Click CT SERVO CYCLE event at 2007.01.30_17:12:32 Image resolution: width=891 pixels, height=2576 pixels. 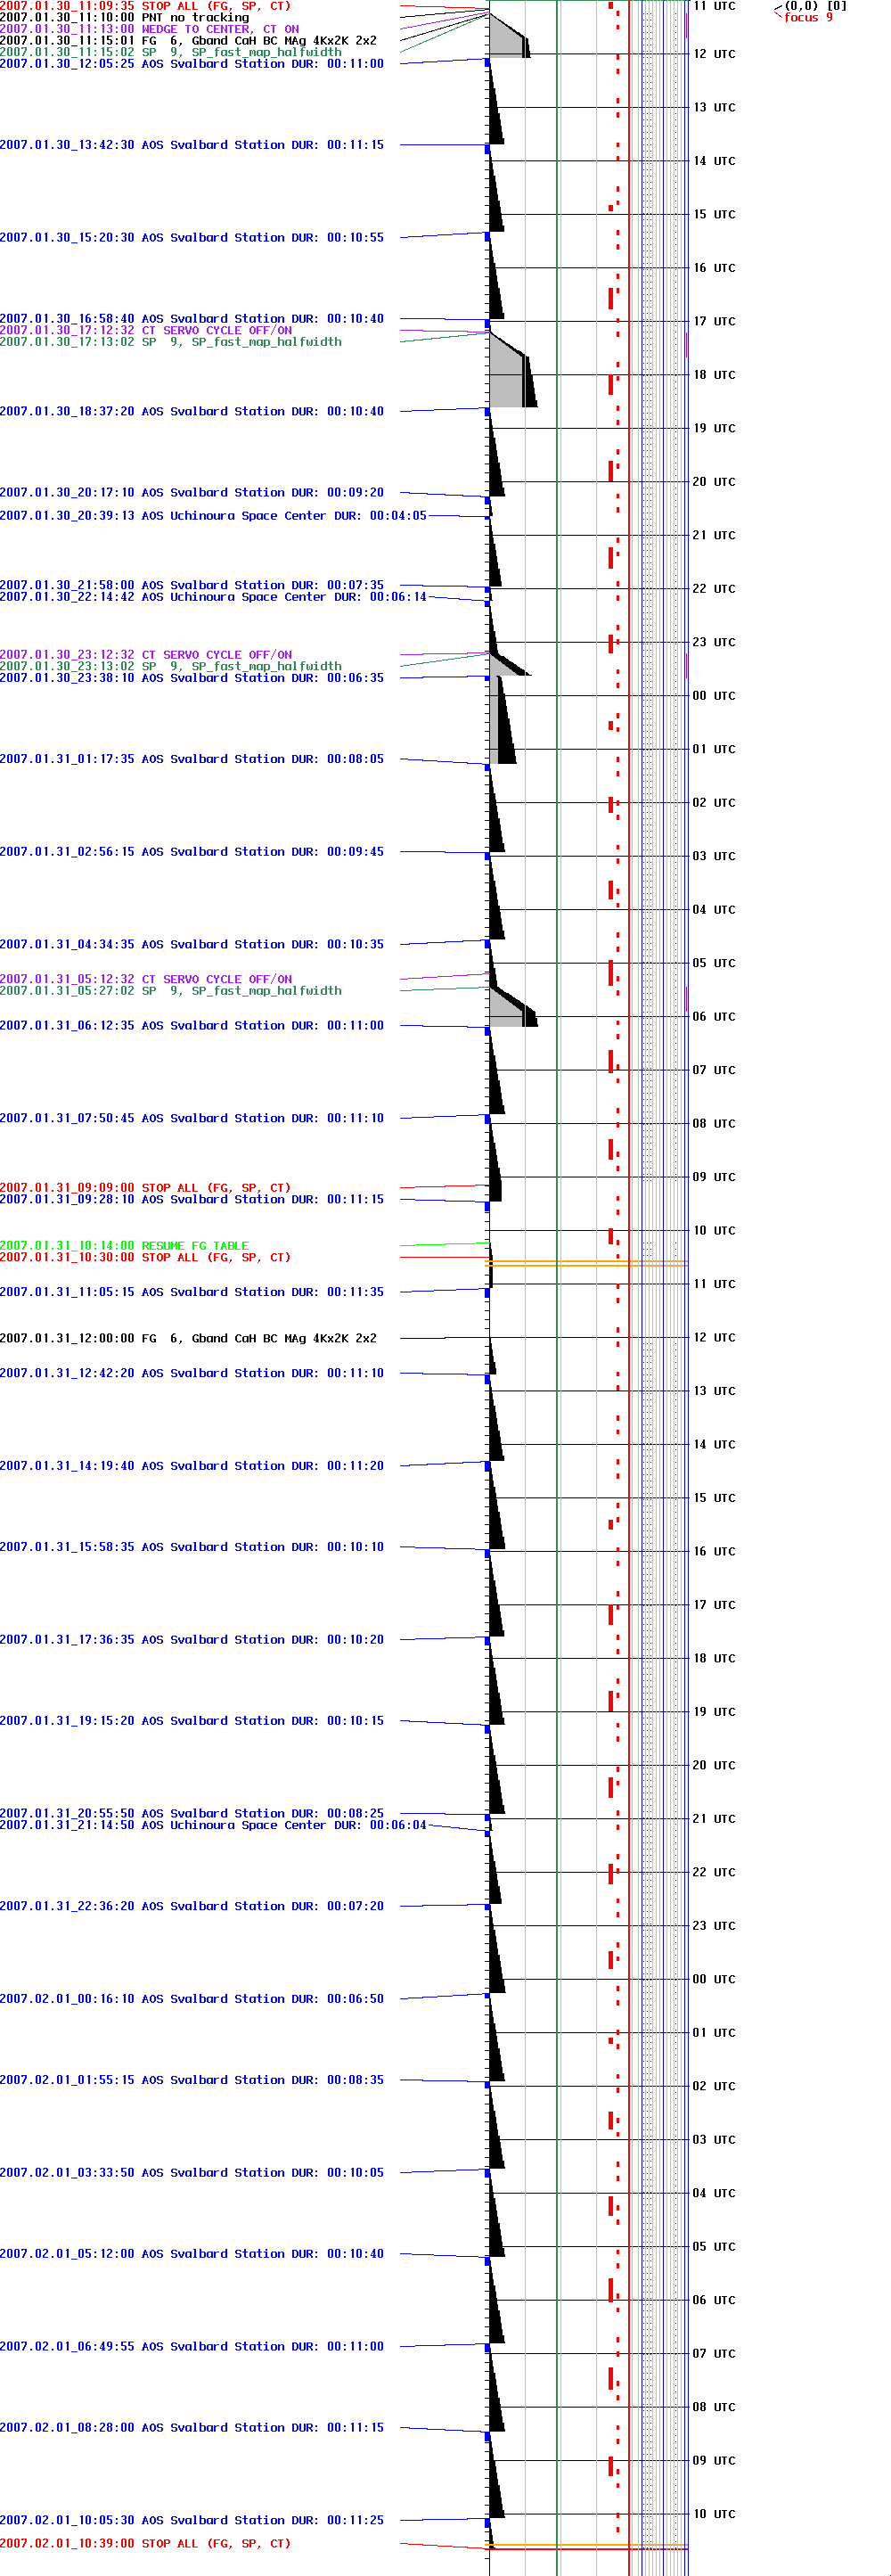coord(146,330)
